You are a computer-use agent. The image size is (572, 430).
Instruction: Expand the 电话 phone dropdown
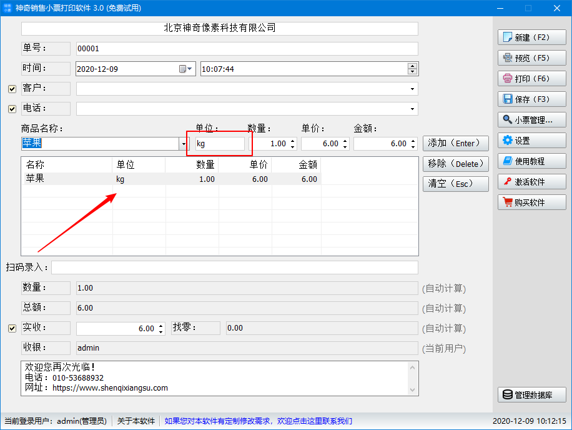(x=412, y=109)
